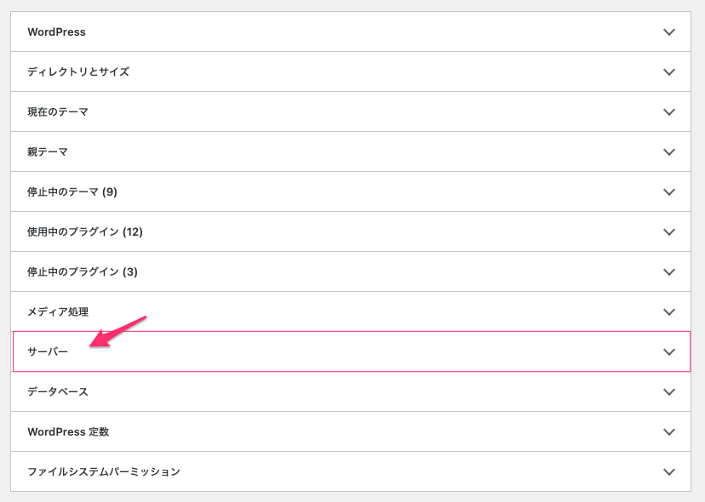The image size is (705, 502).
Task: Expand WordPress 定数 using its chevron
Action: [669, 432]
